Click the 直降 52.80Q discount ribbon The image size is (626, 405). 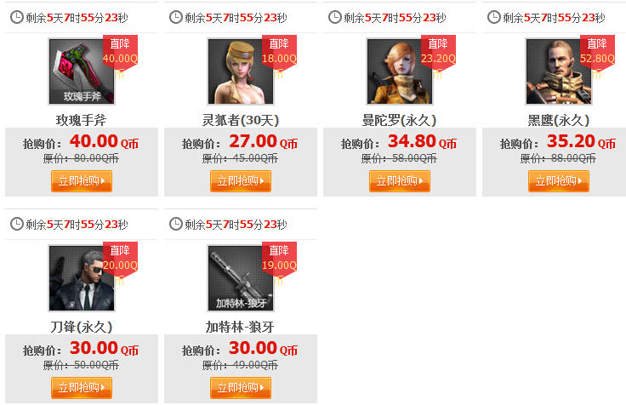tap(597, 54)
